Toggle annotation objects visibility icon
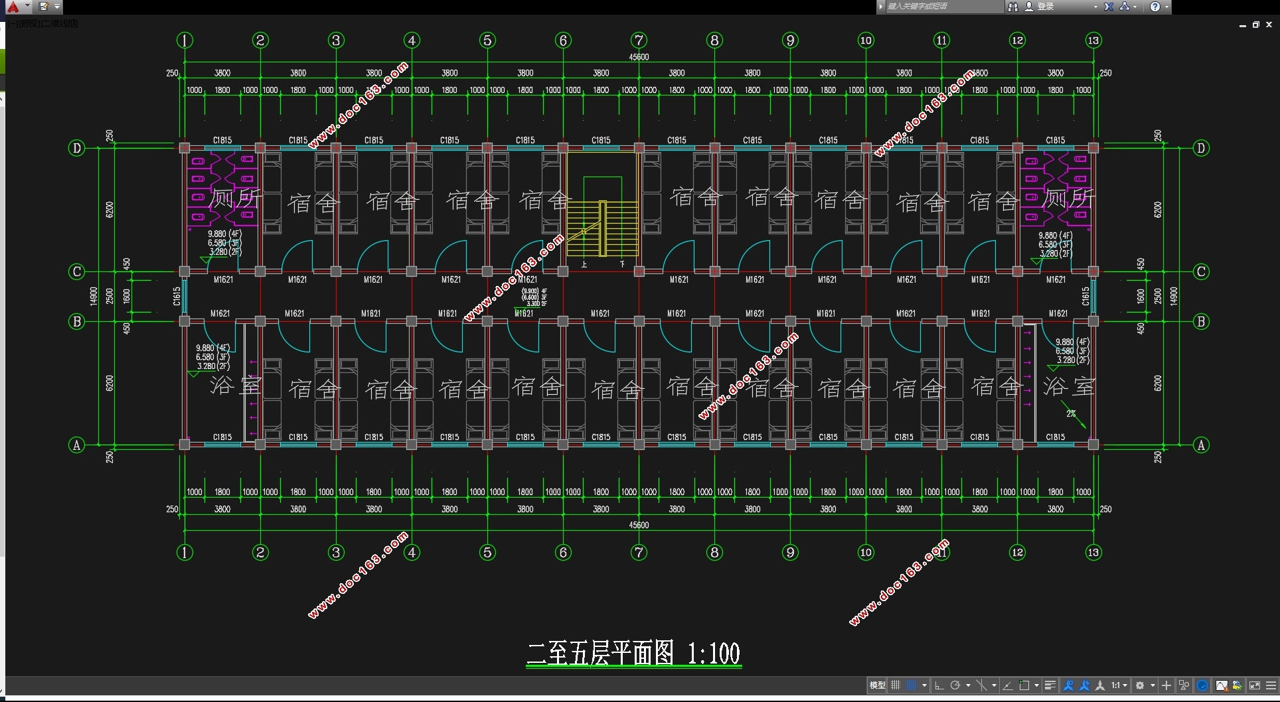Screen dimensions: 1280x702 1068,685
